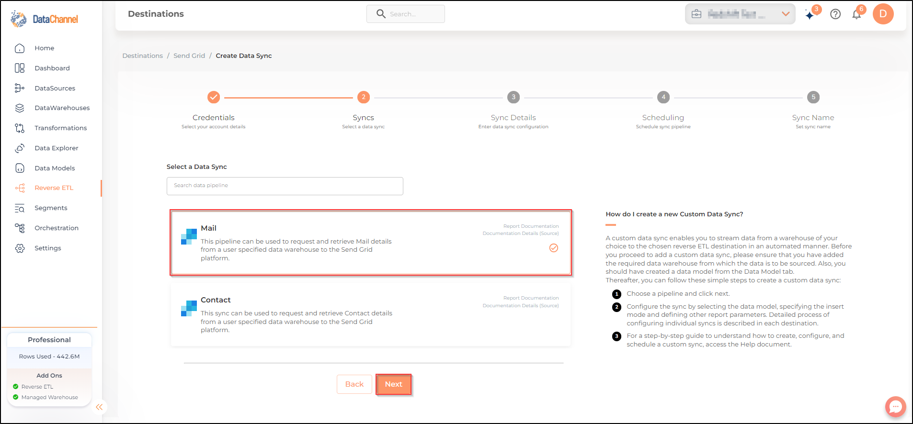Viewport: 913px width, 424px height.
Task: Click the DataSources sidebar icon
Action: [20, 88]
